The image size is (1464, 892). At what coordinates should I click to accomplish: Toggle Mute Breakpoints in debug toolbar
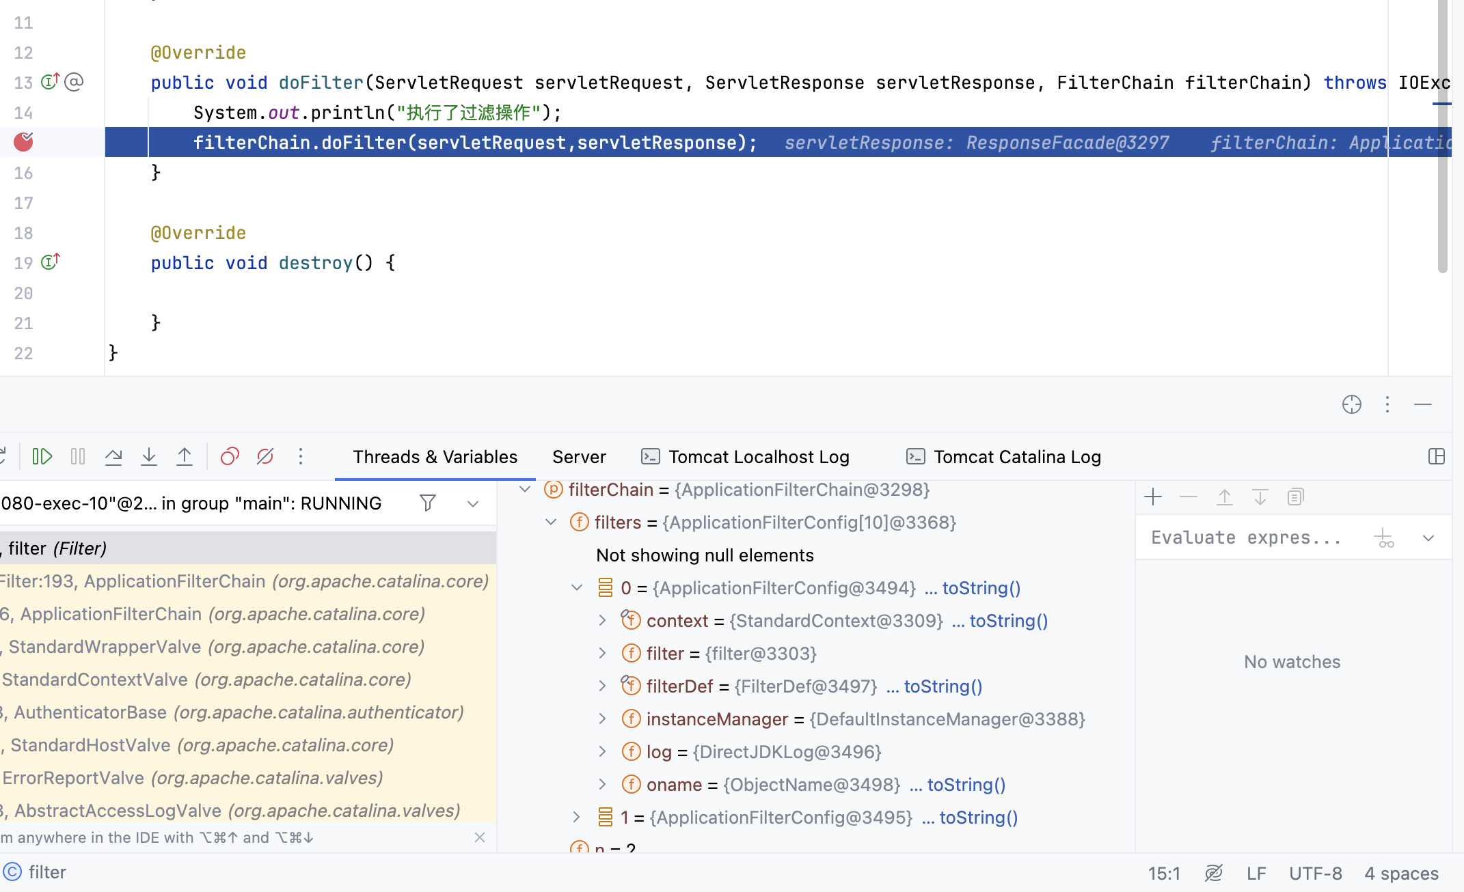point(265,456)
